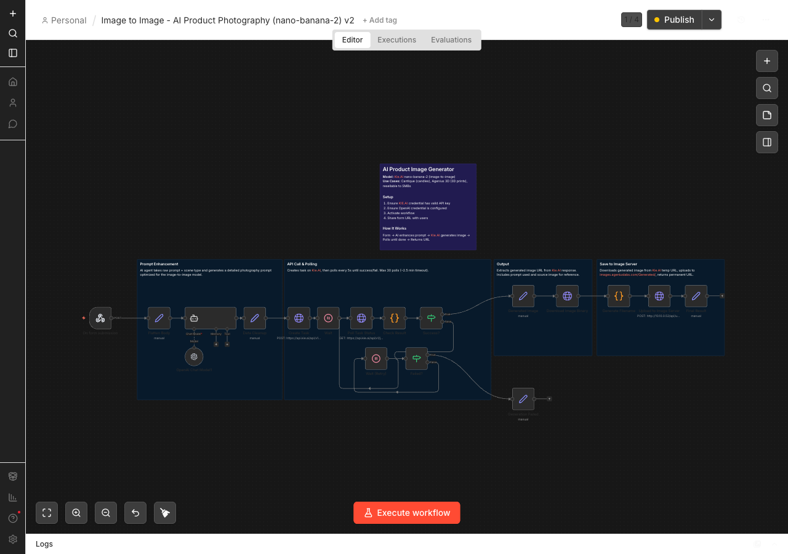Open the Evaluations tab
Viewport: 788px width, 554px height.
451,39
